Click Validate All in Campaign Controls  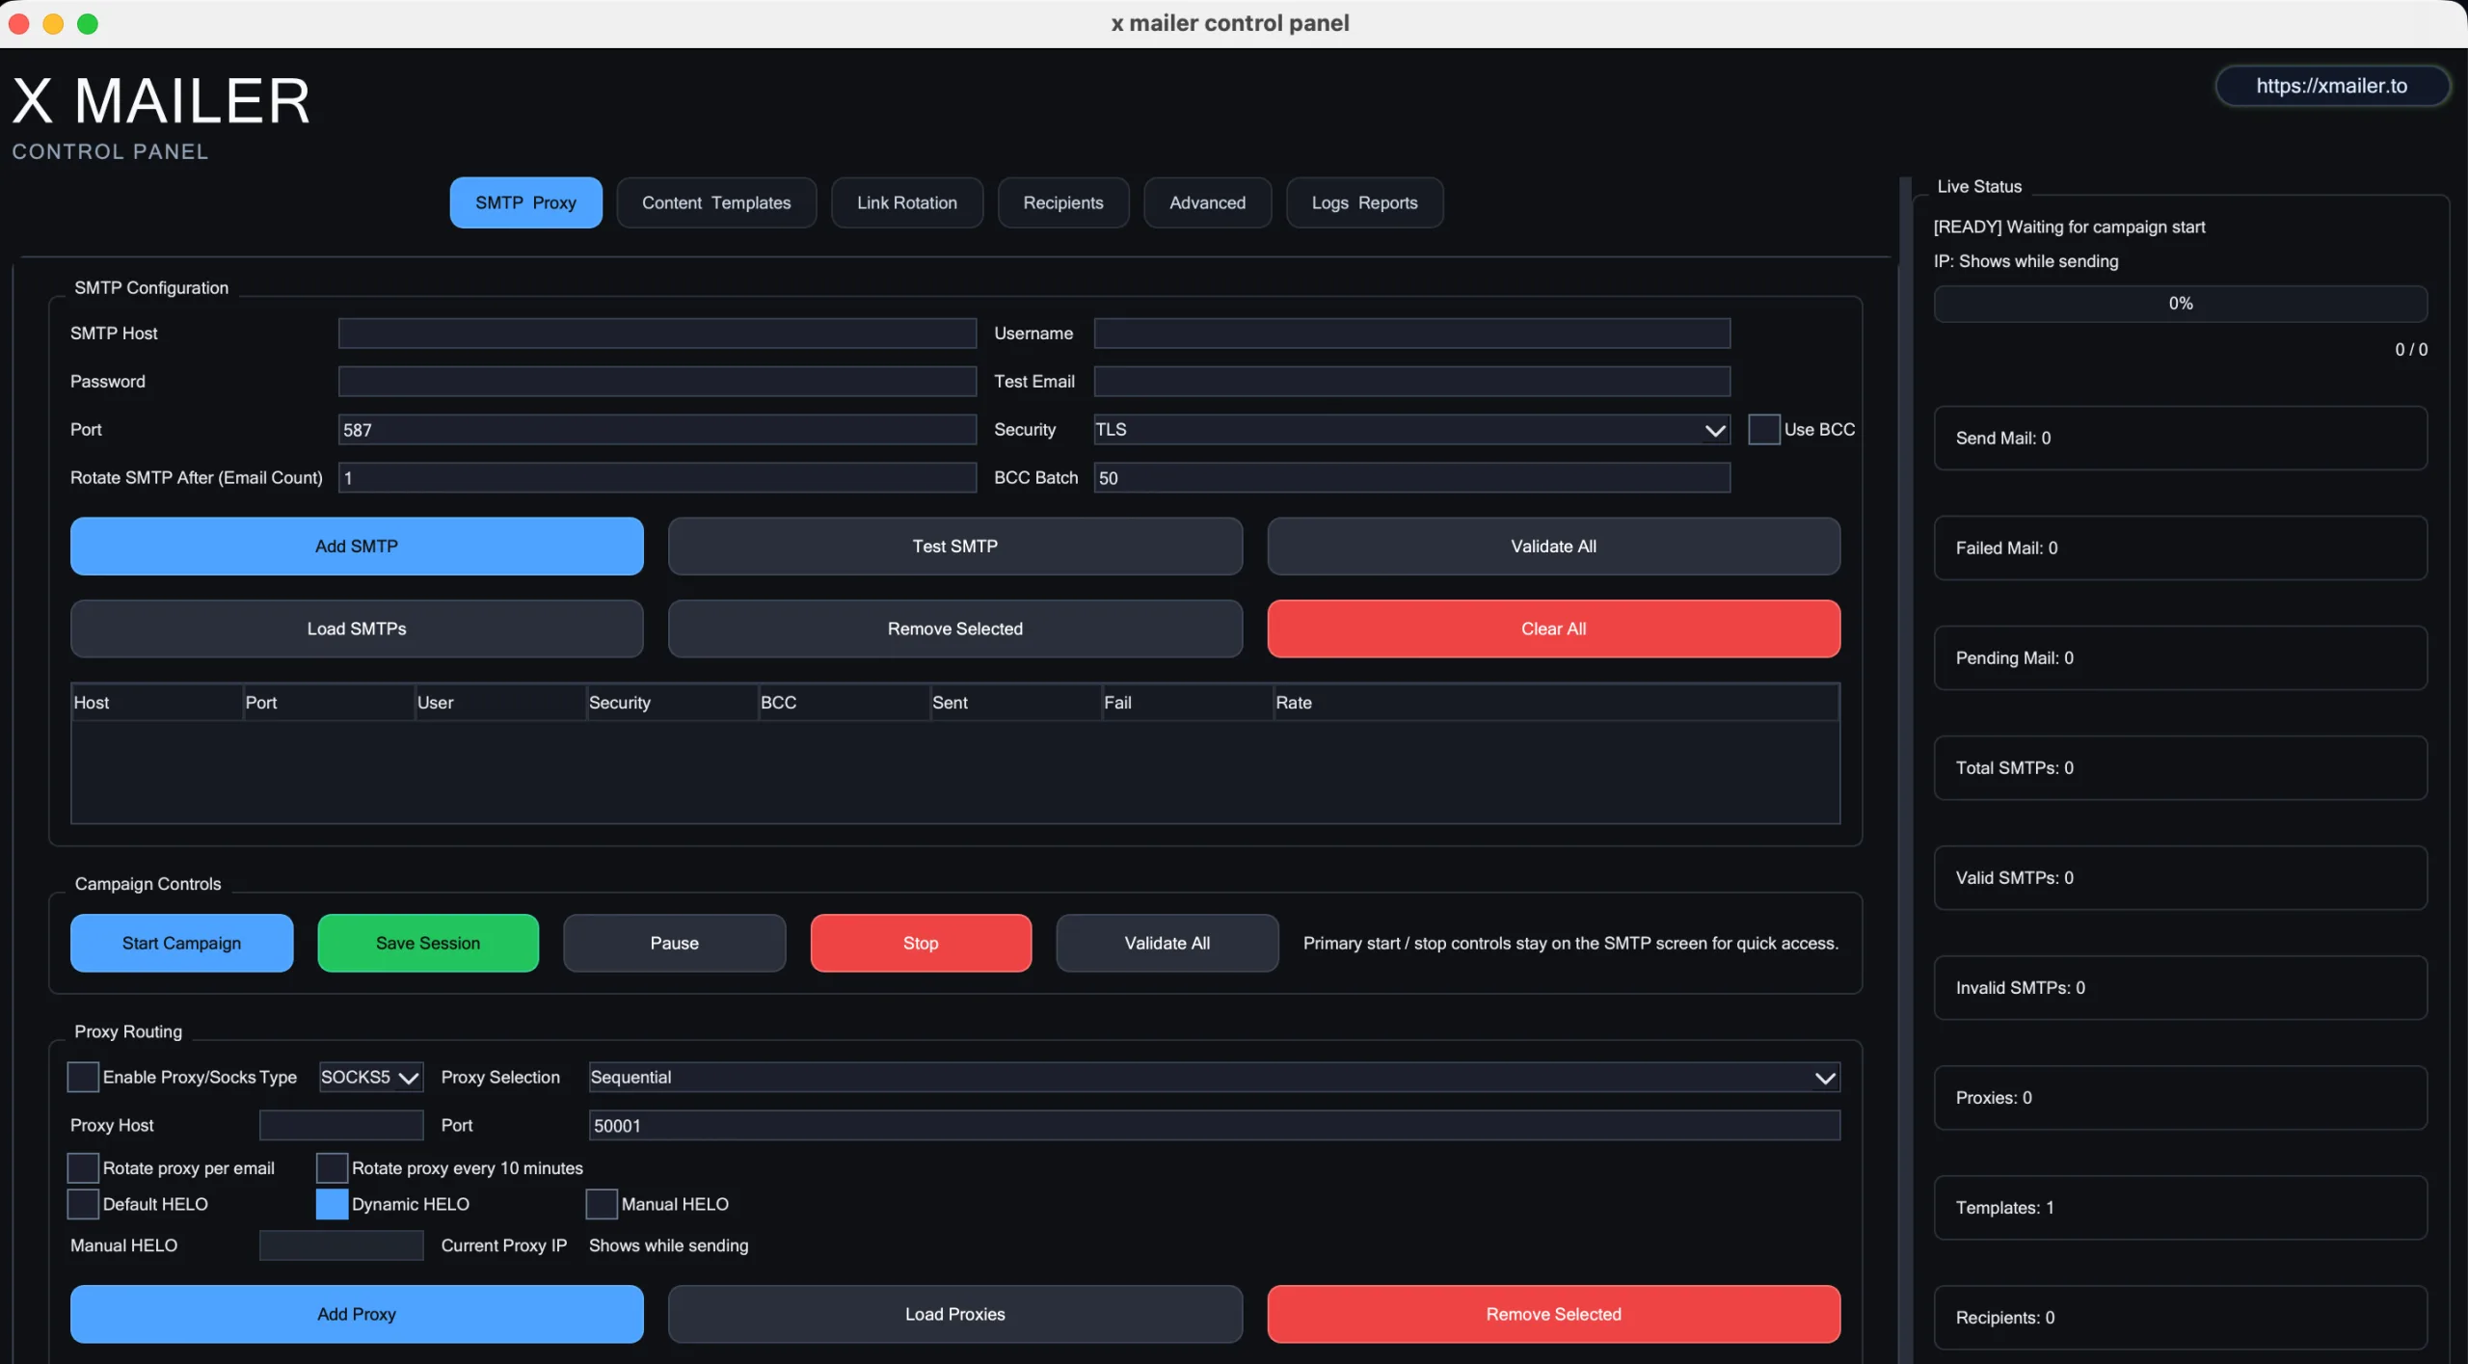[x=1167, y=944]
